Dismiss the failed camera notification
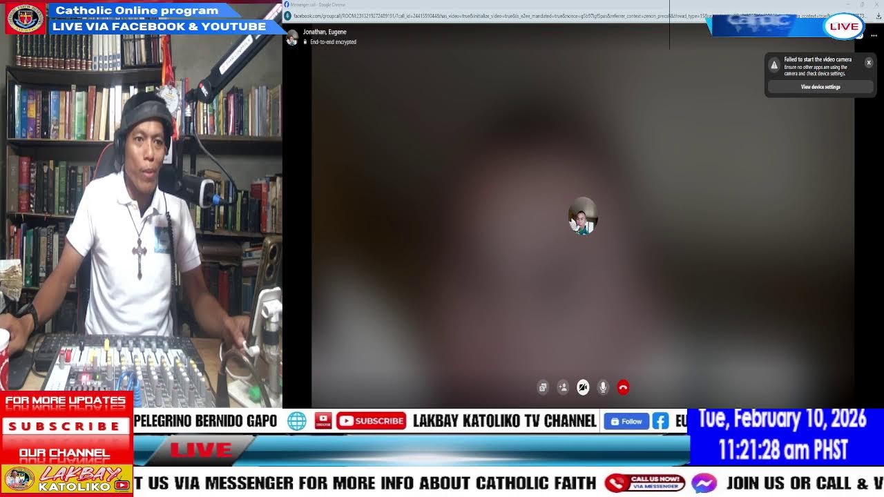 point(869,62)
